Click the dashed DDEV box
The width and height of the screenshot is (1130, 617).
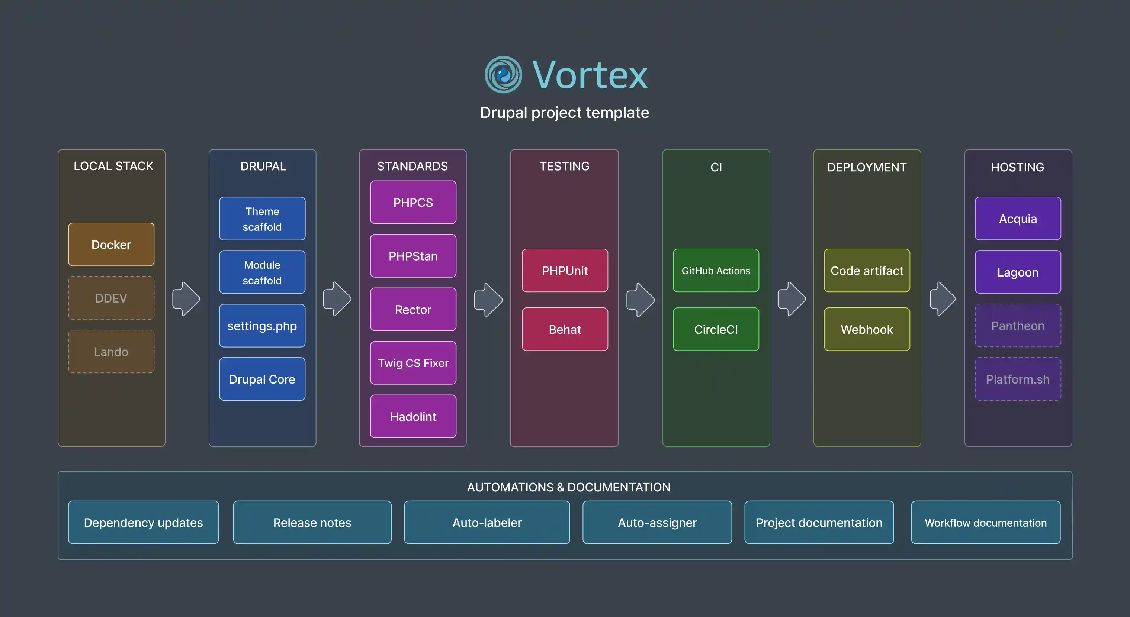111,298
